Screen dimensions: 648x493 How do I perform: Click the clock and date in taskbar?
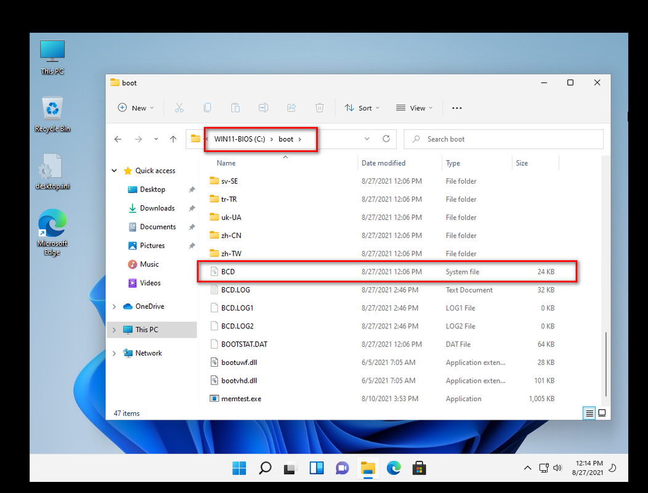pyautogui.click(x=588, y=468)
